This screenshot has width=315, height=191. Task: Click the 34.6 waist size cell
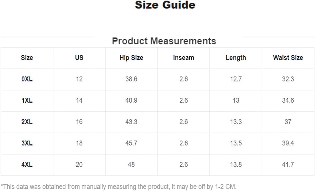(288, 100)
